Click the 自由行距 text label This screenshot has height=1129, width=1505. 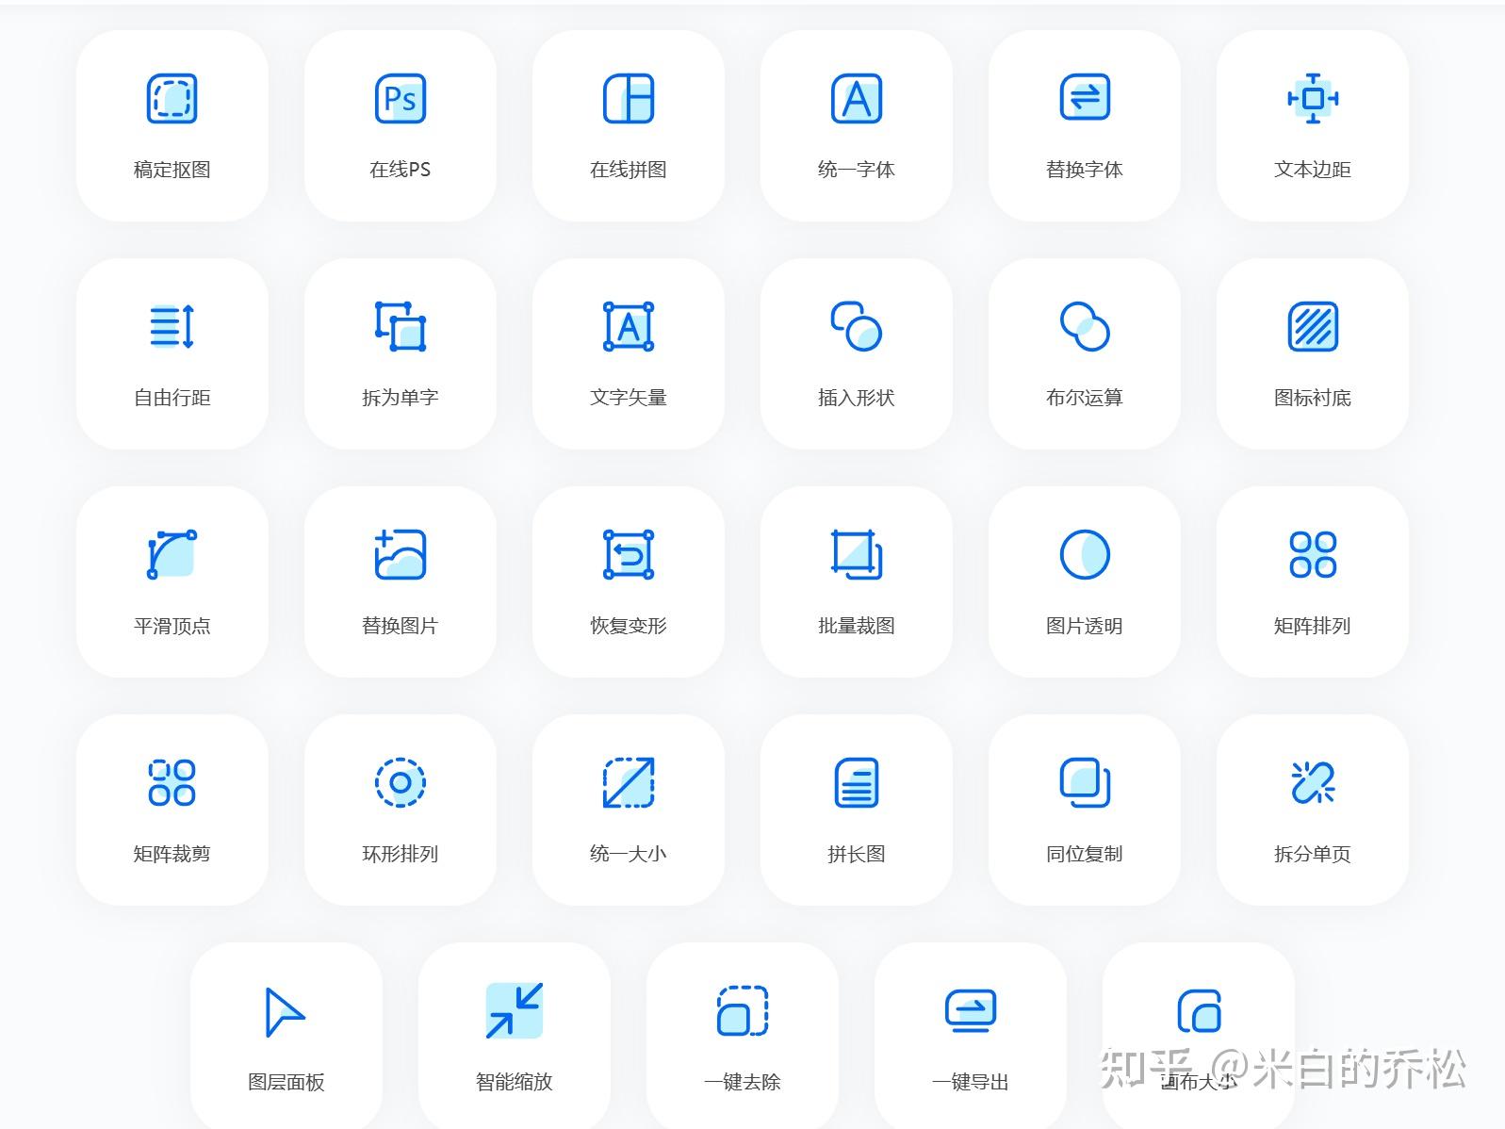click(172, 398)
